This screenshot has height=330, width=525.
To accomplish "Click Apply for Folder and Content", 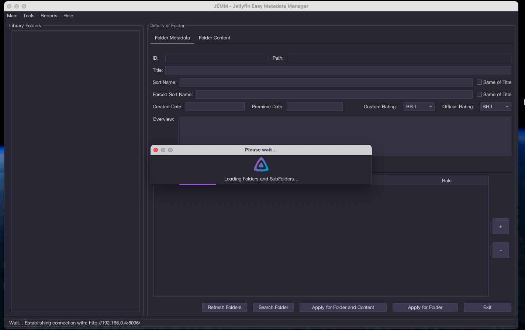I will pos(343,307).
